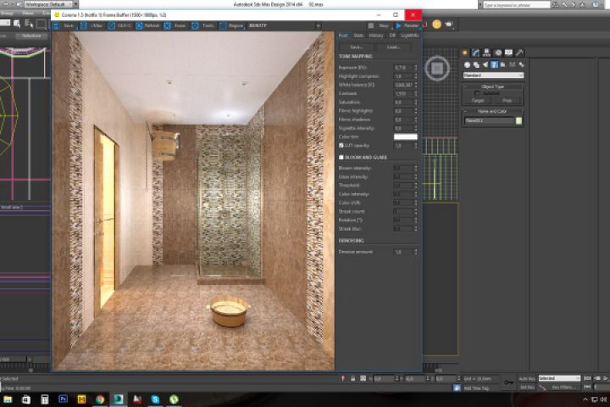Click the white Color tint swatch
The height and width of the screenshot is (407, 610).
[x=405, y=137]
